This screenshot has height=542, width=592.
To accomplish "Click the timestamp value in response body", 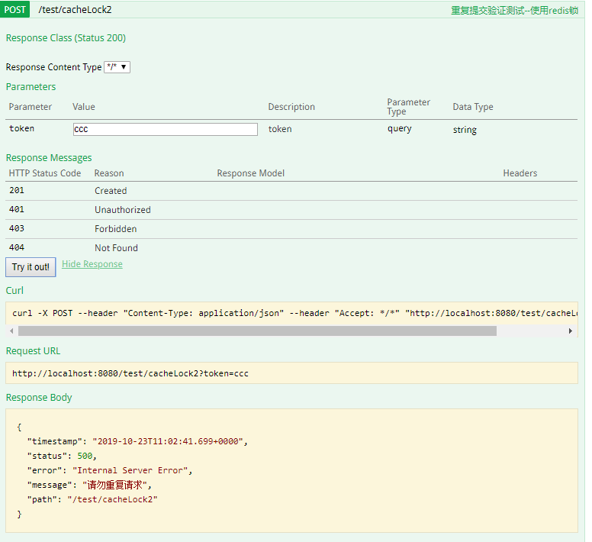I will coord(168,441).
